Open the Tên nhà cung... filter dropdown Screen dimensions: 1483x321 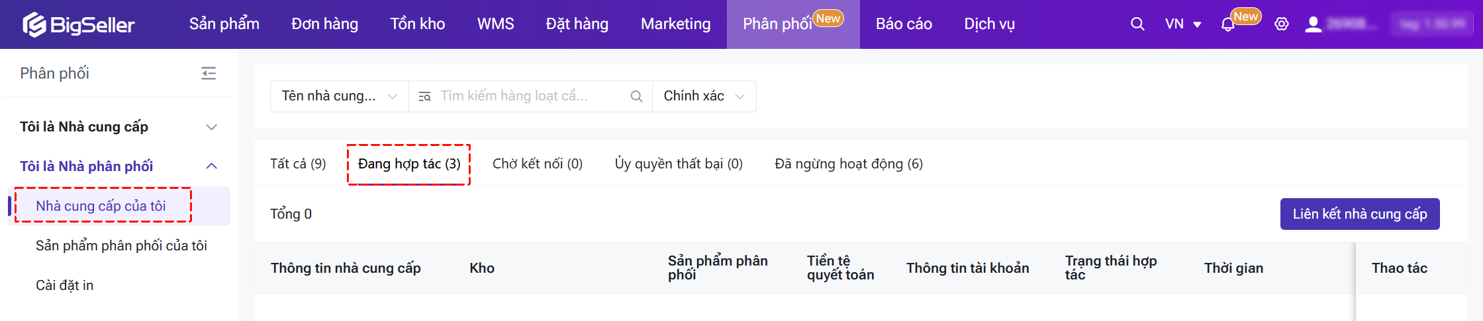pos(339,96)
